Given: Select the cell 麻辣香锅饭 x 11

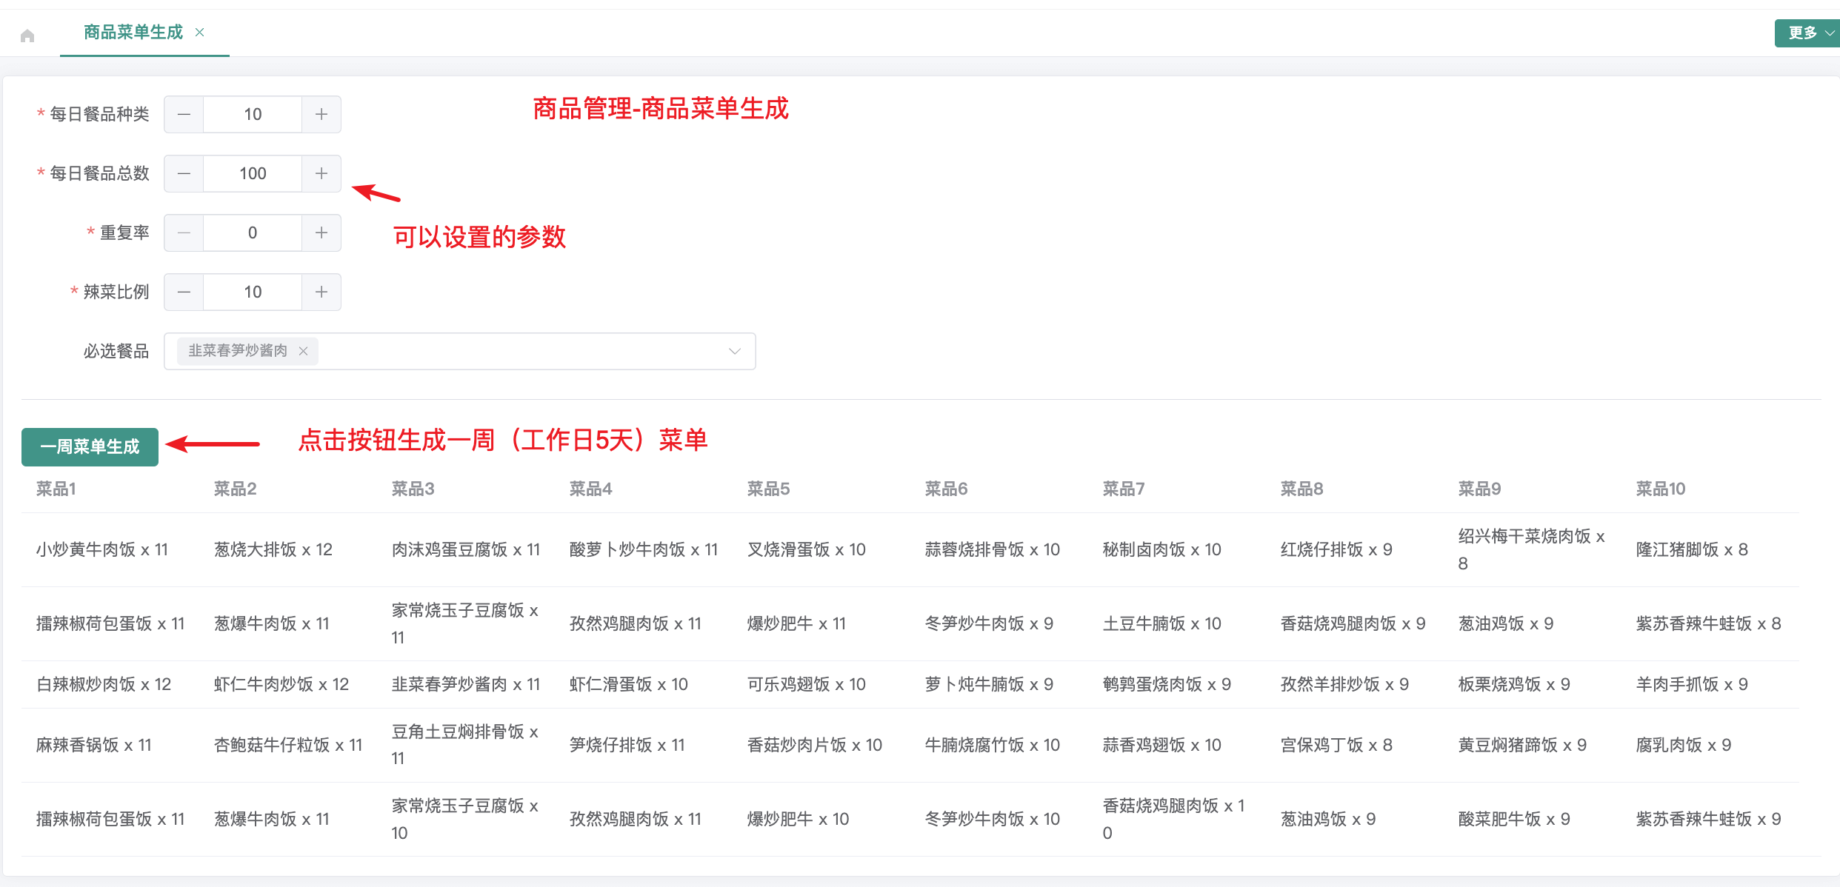Looking at the screenshot, I should pos(94,745).
